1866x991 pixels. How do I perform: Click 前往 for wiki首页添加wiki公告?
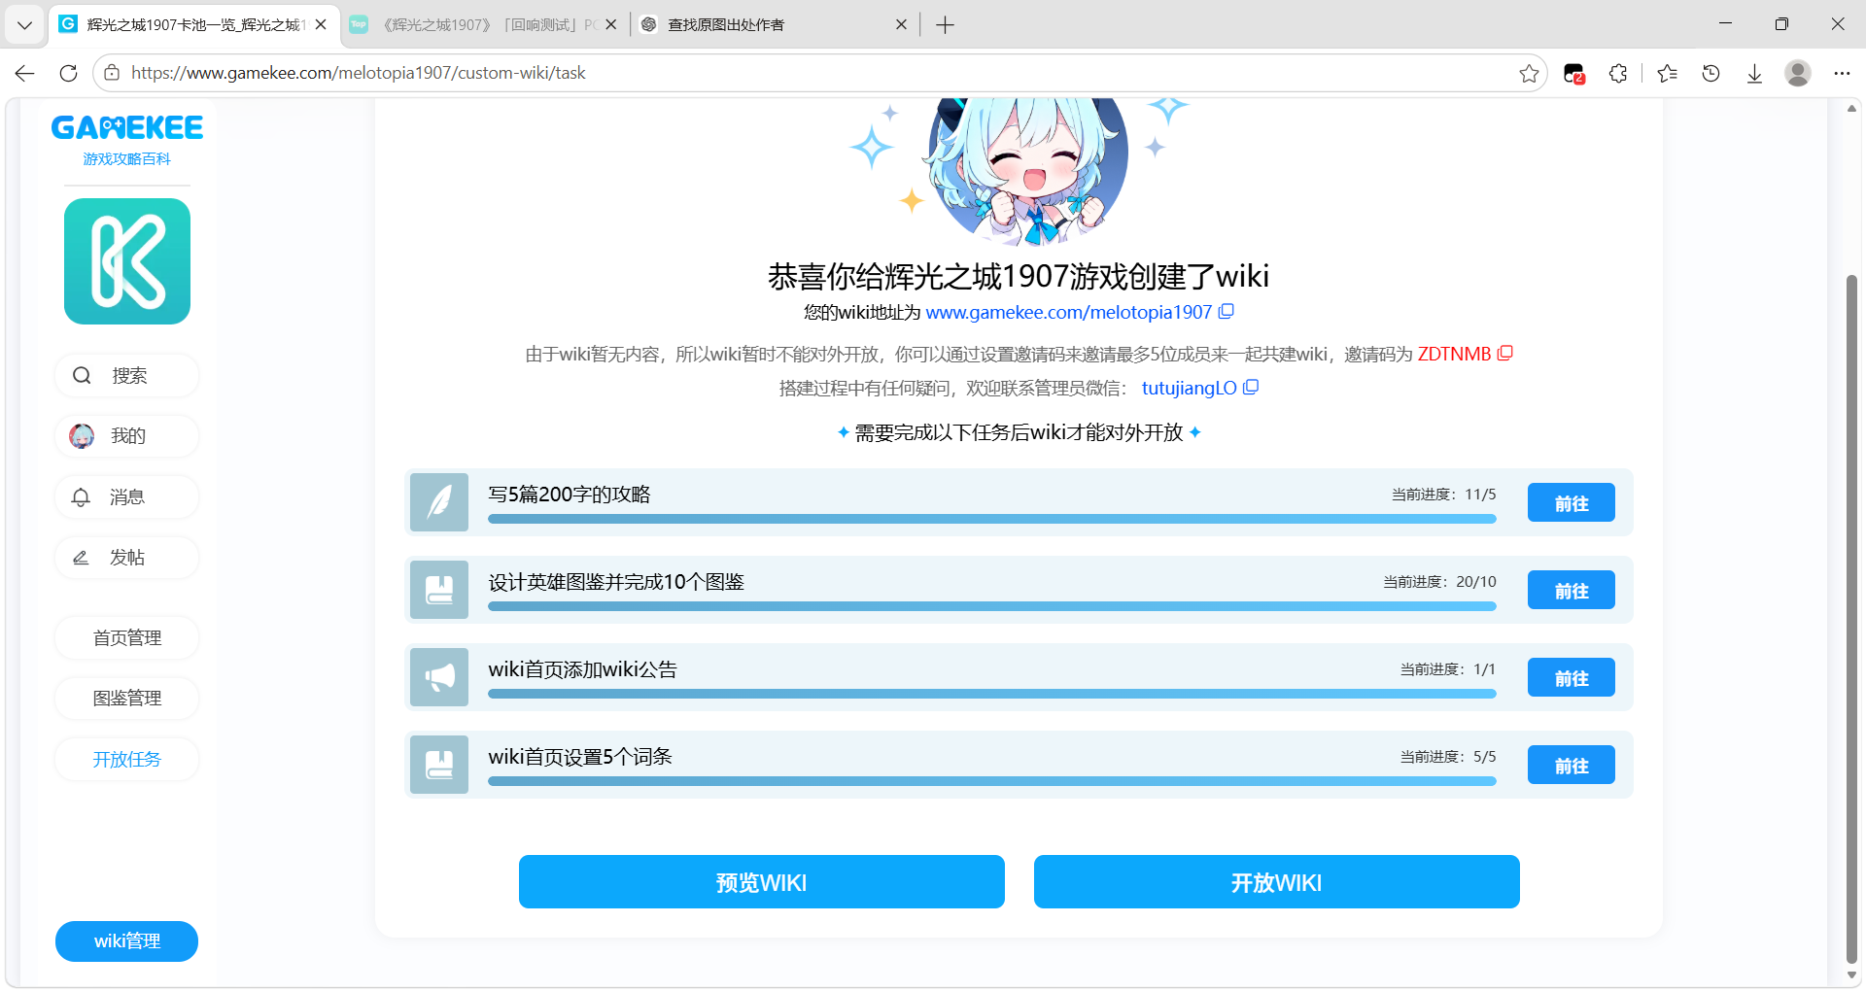point(1572,677)
